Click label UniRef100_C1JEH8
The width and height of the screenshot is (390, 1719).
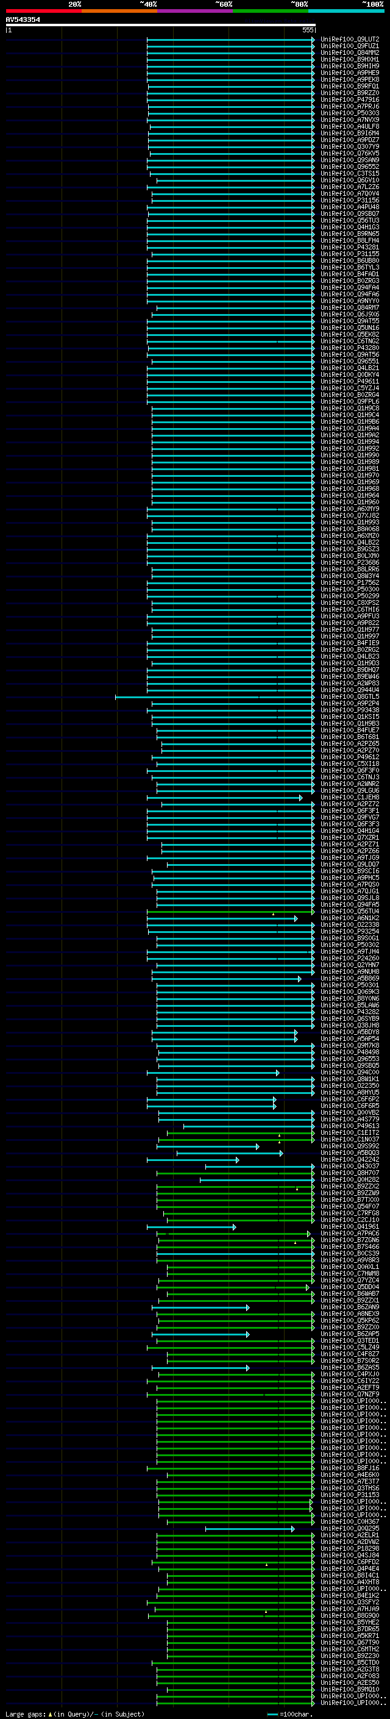coord(350,798)
